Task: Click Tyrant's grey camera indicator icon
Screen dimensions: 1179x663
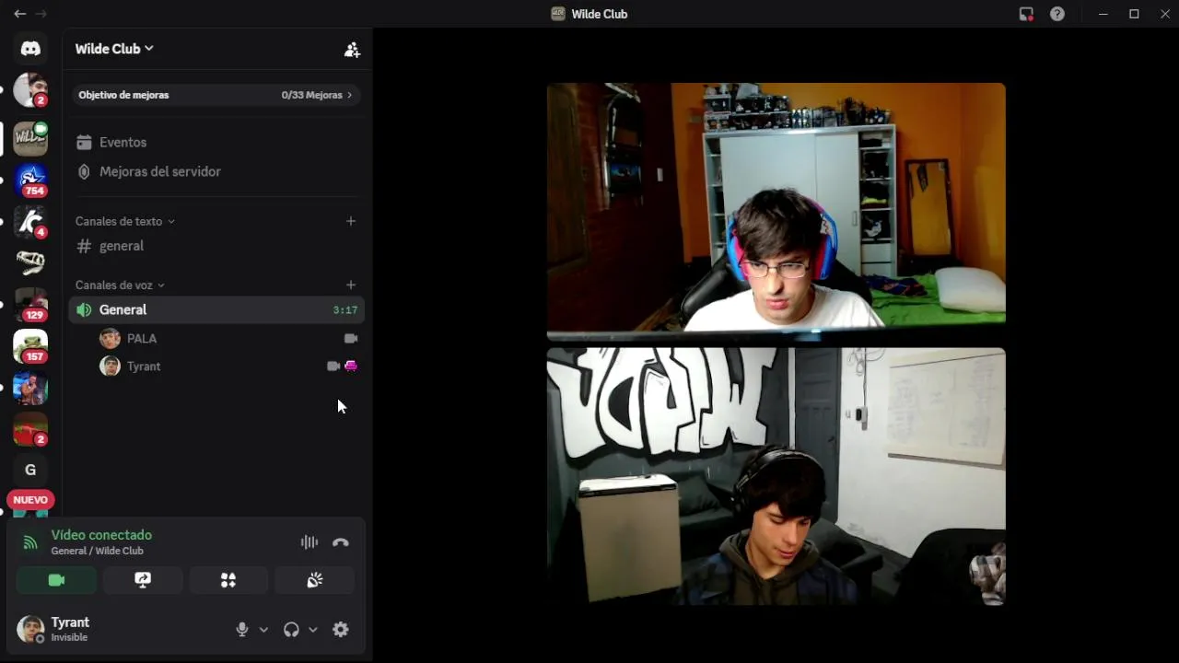Action: 333,366
